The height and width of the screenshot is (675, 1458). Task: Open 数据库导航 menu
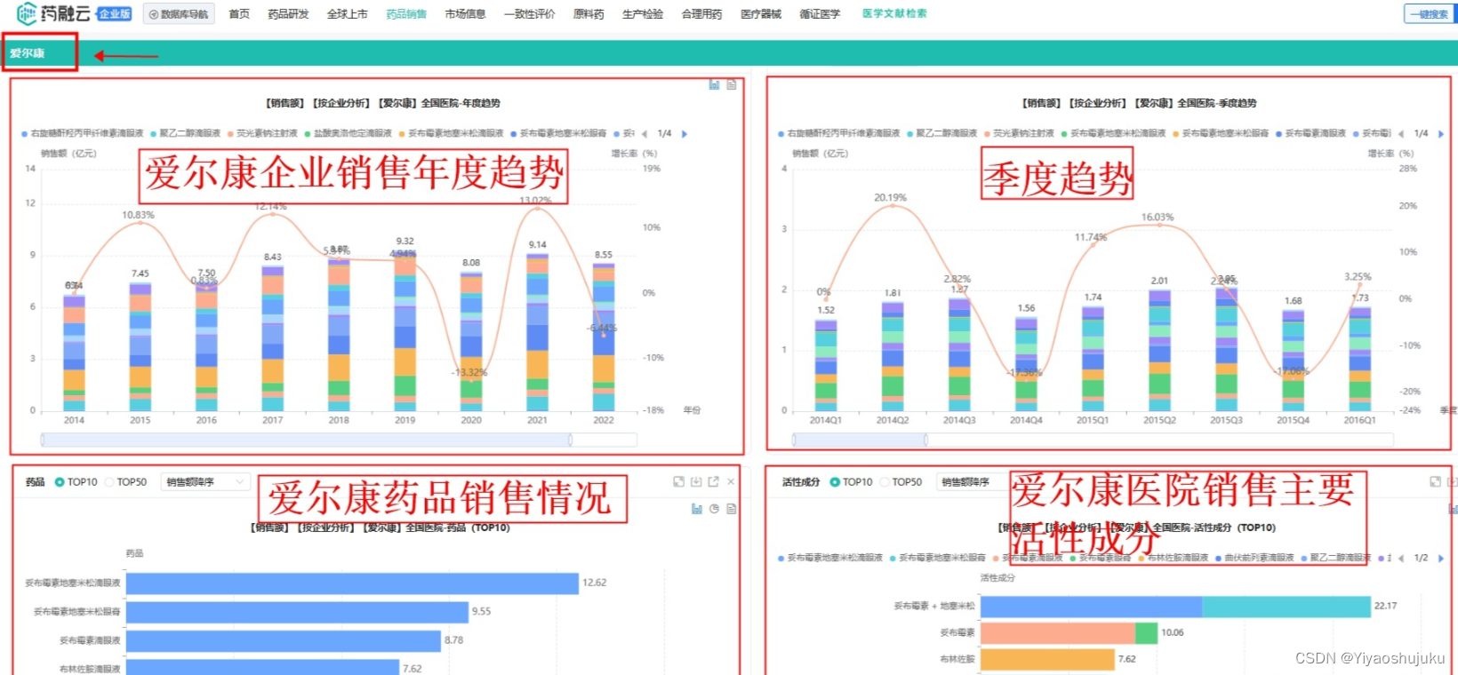tap(179, 14)
